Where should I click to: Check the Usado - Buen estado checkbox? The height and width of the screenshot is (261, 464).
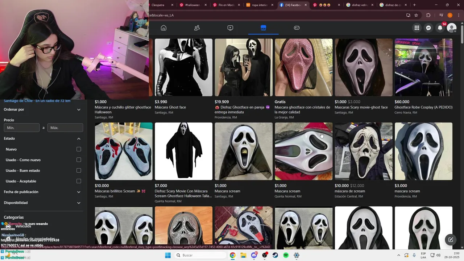tap(79, 170)
